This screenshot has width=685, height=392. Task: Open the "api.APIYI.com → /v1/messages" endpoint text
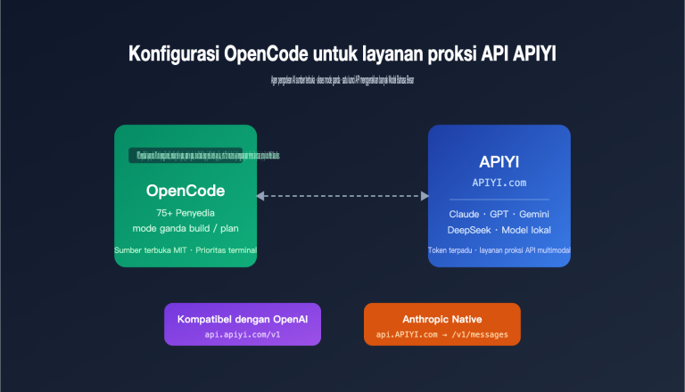pyautogui.click(x=442, y=334)
